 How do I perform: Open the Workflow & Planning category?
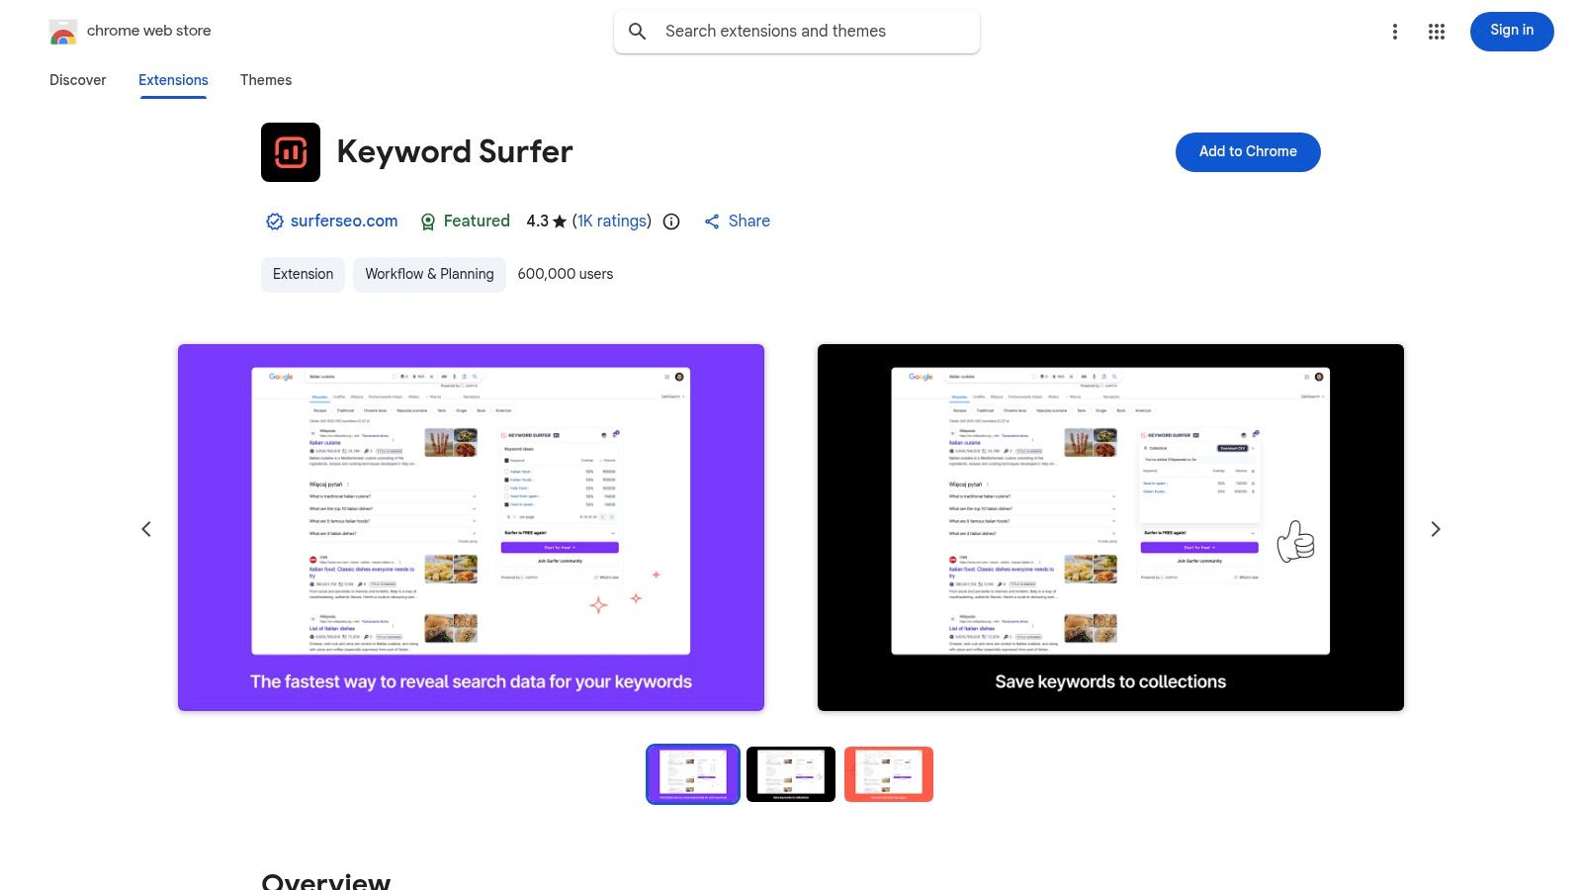[x=429, y=274]
